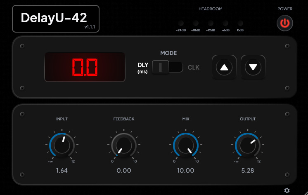Toggle the DLY/CLK mode switch

(167, 67)
